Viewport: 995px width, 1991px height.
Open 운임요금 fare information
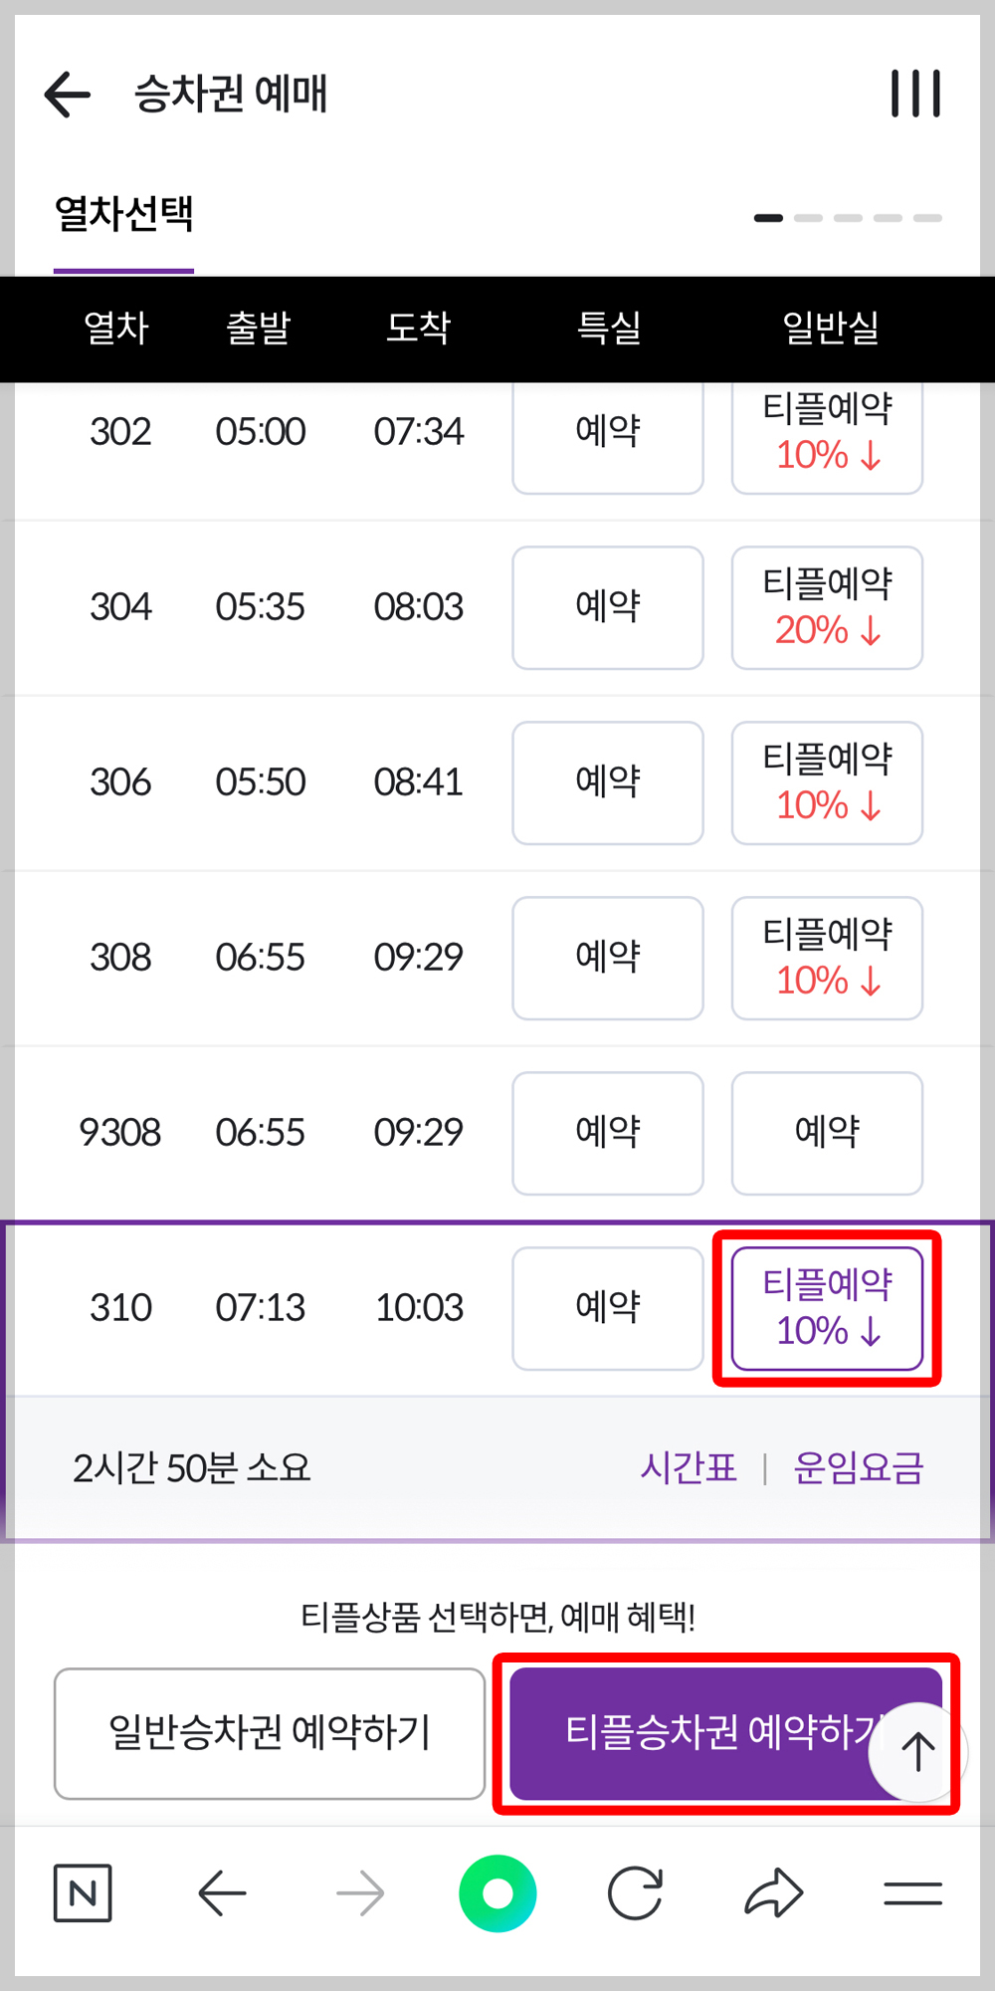[x=859, y=1466]
